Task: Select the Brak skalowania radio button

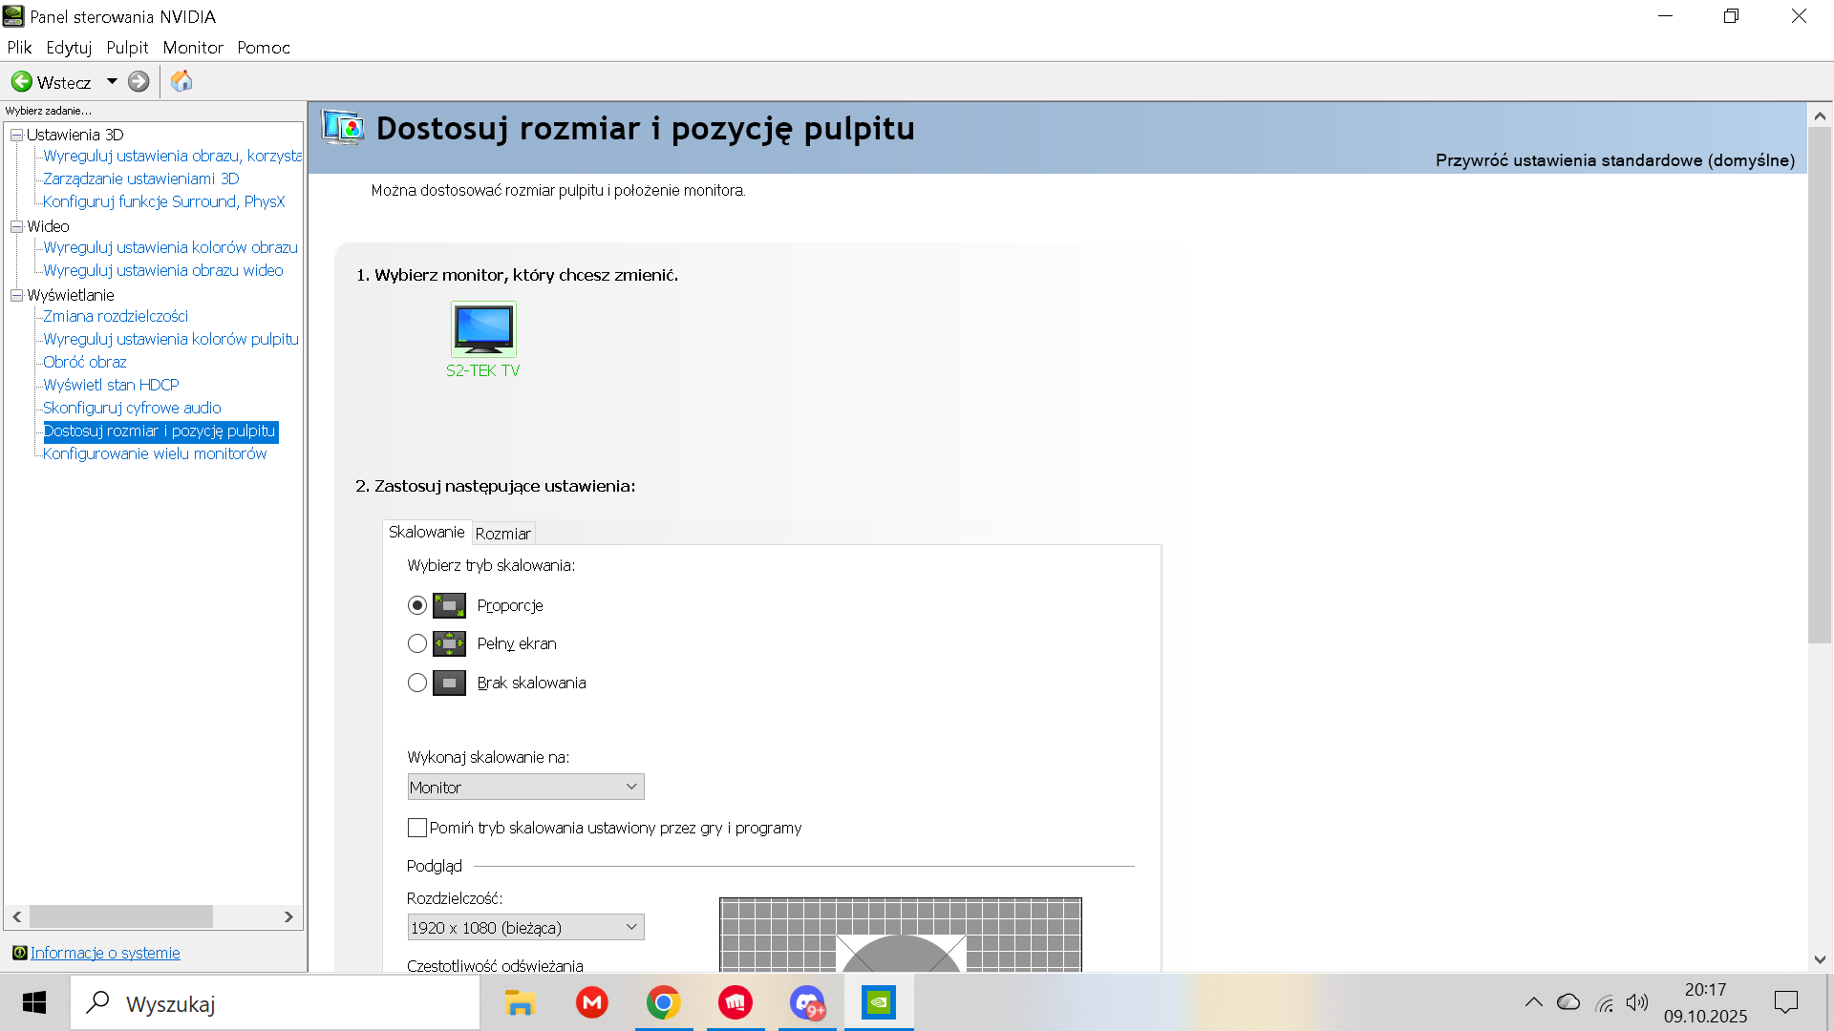Action: pos(417,684)
